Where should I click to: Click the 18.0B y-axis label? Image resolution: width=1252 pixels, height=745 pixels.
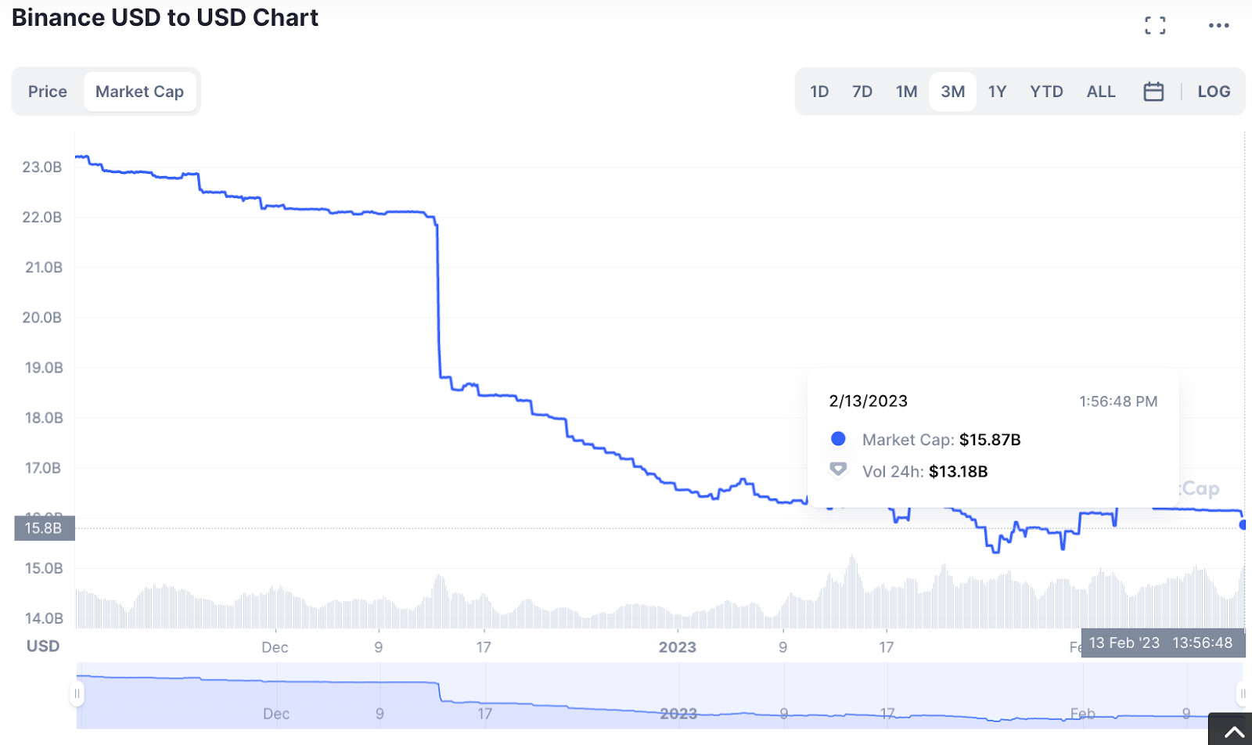coord(44,417)
